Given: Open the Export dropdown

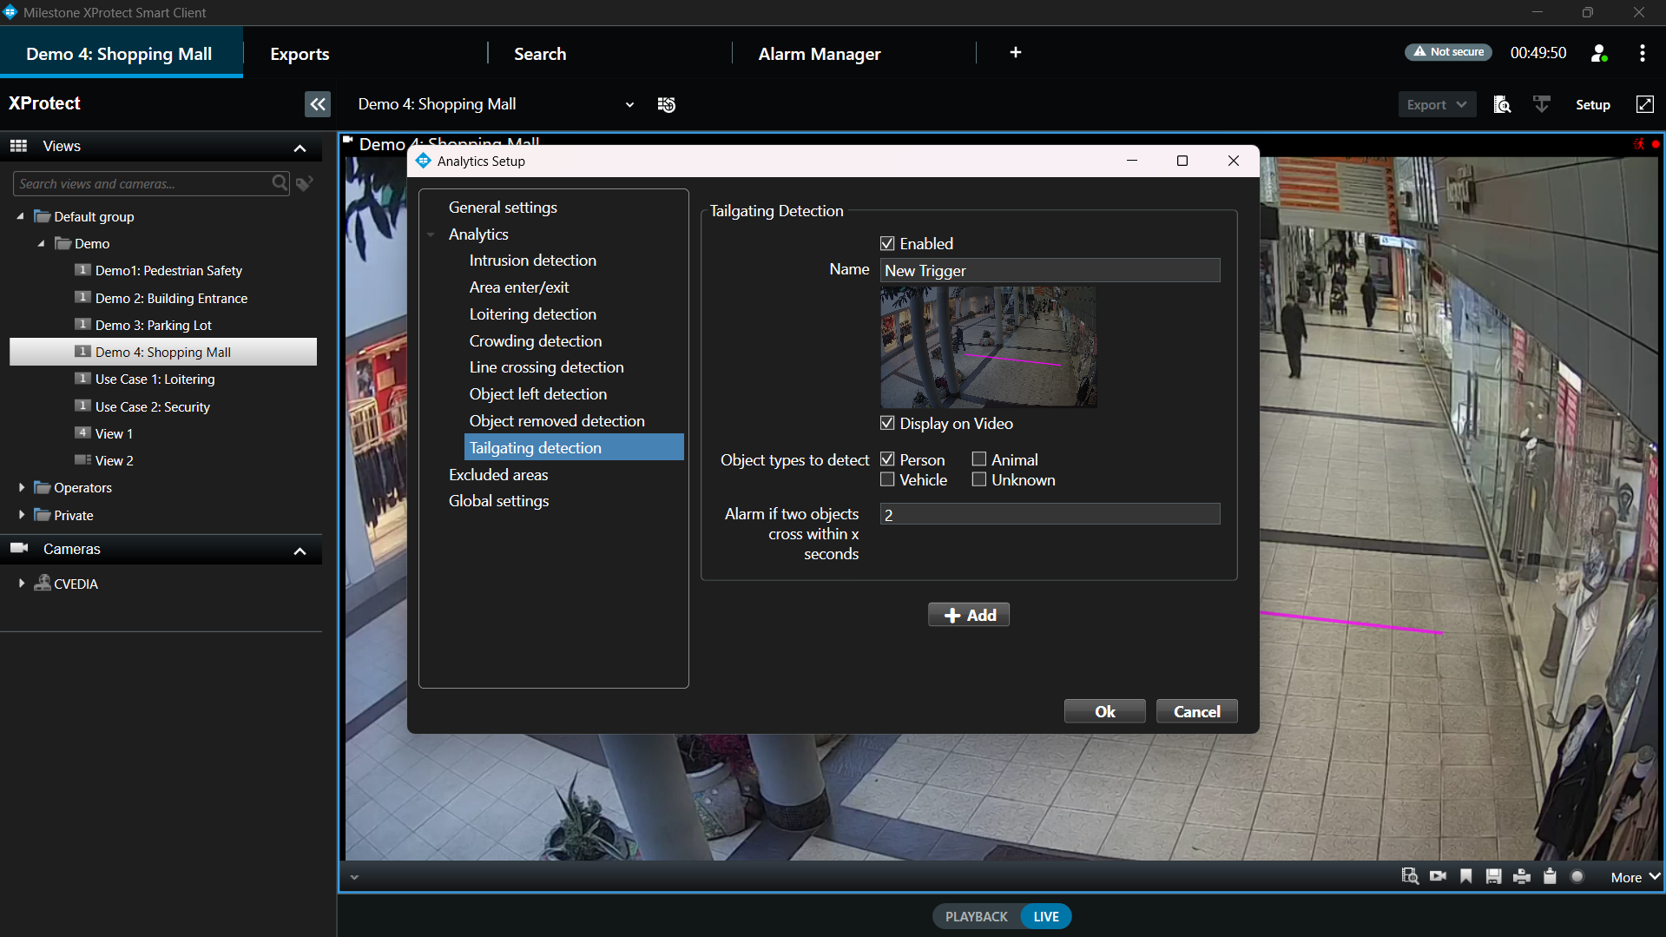Looking at the screenshot, I should click(1436, 104).
